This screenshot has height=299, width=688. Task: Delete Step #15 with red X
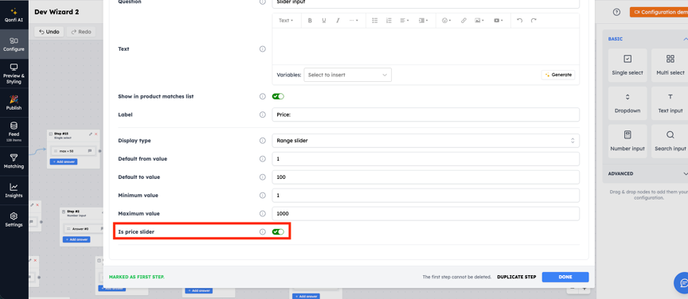pyautogui.click(x=96, y=134)
